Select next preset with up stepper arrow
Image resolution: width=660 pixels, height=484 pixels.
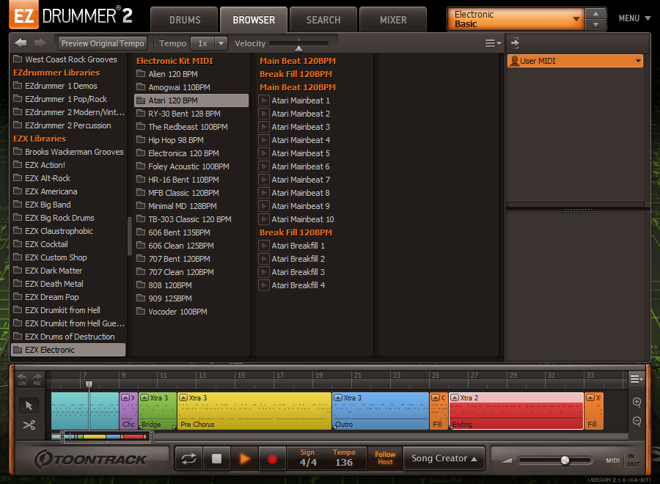point(595,13)
